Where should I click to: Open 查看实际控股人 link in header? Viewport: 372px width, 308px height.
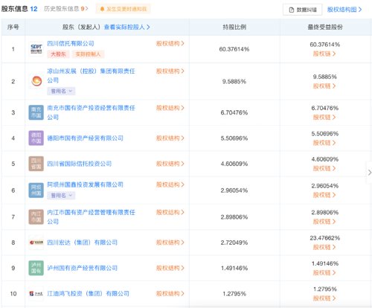[127, 27]
